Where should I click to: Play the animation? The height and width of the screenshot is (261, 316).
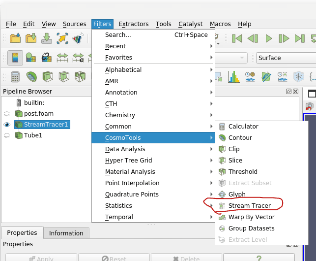(269, 38)
